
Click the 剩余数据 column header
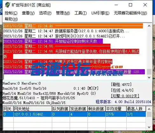[x=96, y=109]
